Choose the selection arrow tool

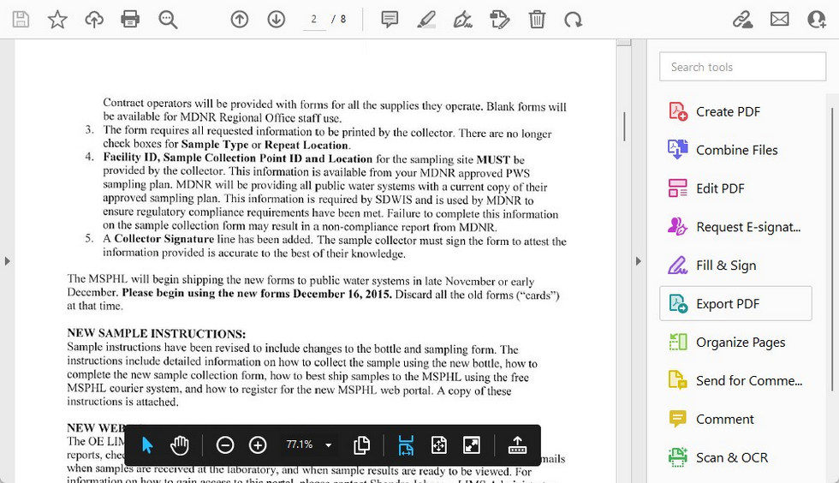click(147, 445)
